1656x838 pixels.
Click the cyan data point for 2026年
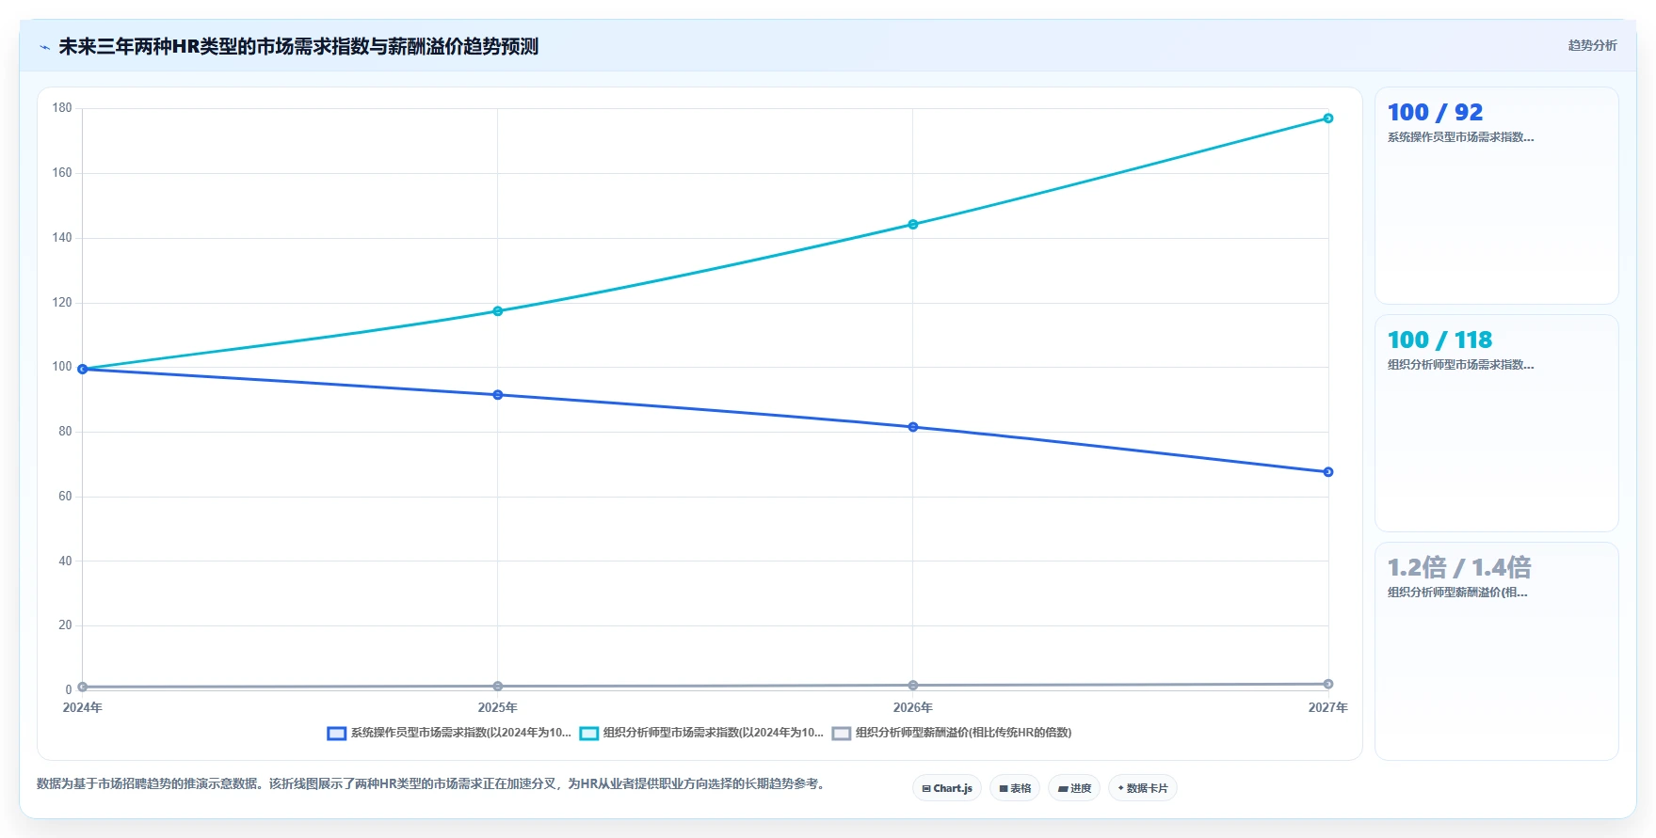pos(913,225)
